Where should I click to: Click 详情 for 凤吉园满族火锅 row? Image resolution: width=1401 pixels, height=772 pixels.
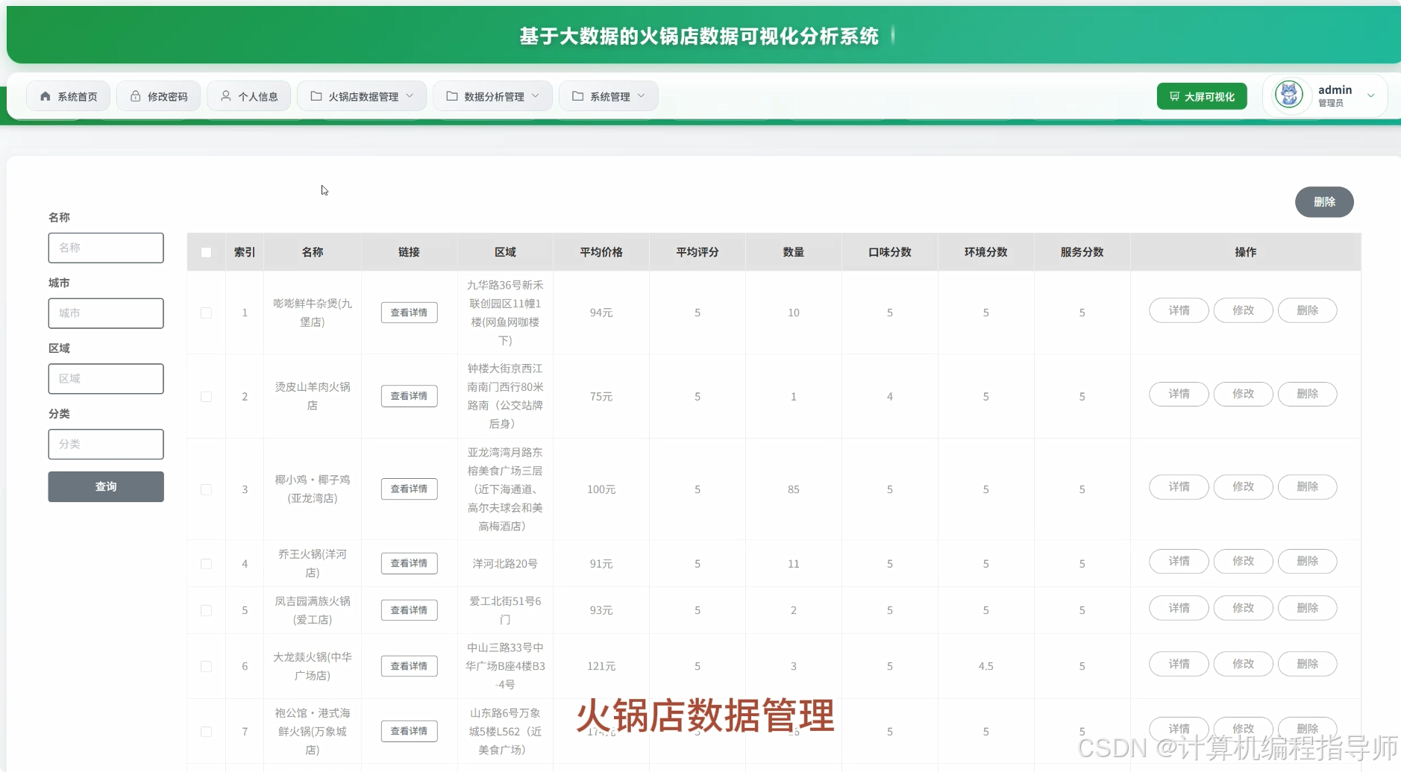coord(1179,608)
